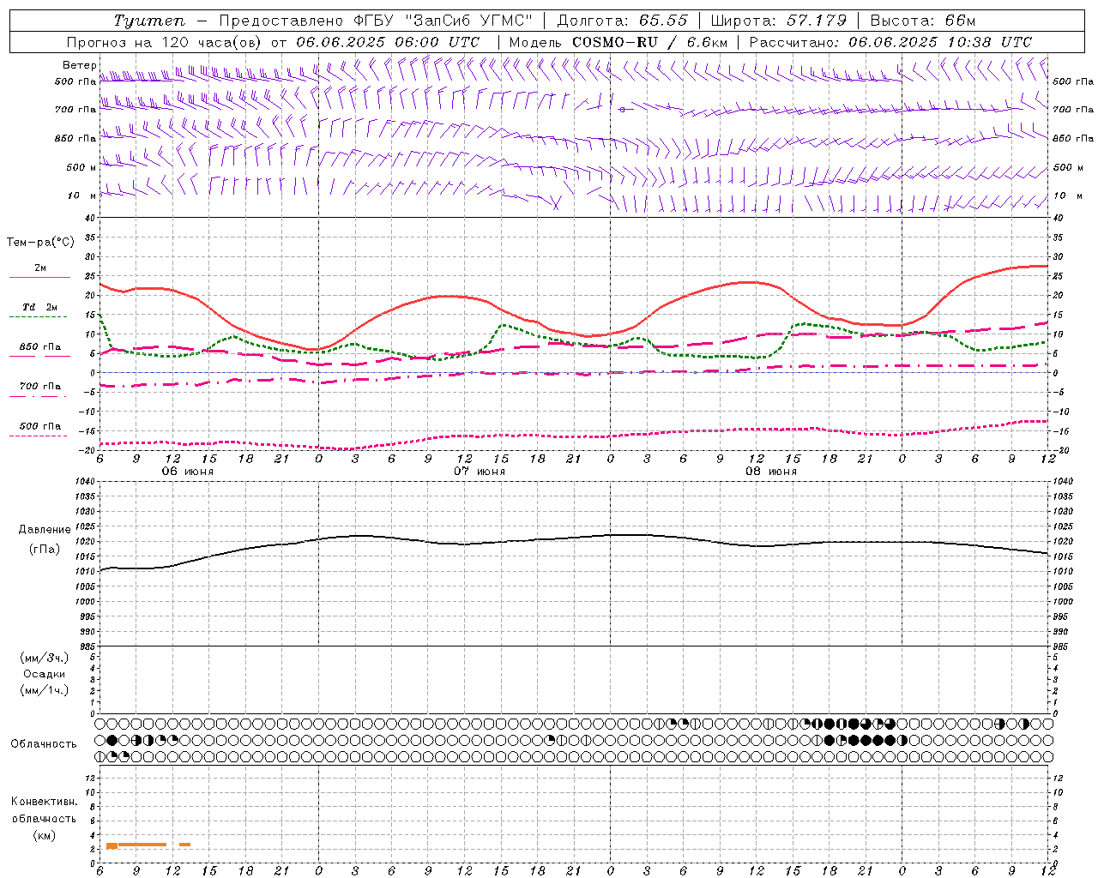This screenshot has height=878, width=1098.
Task: Select the Осадки precipitation panel title
Action: point(45,674)
